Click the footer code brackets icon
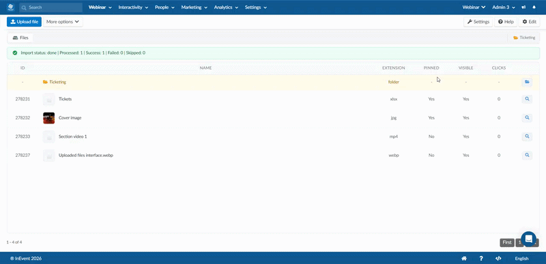546x264 pixels. pos(498,259)
